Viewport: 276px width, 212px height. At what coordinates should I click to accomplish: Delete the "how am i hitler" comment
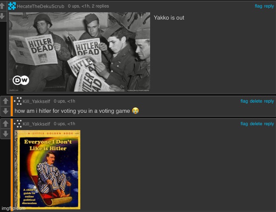tap(256, 101)
